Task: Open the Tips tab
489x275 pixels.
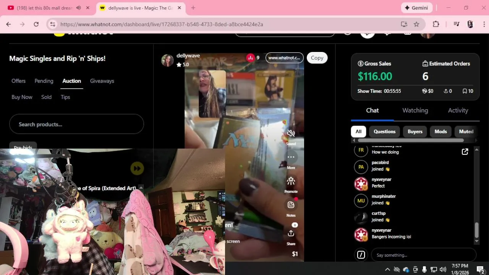Action: tap(65, 97)
